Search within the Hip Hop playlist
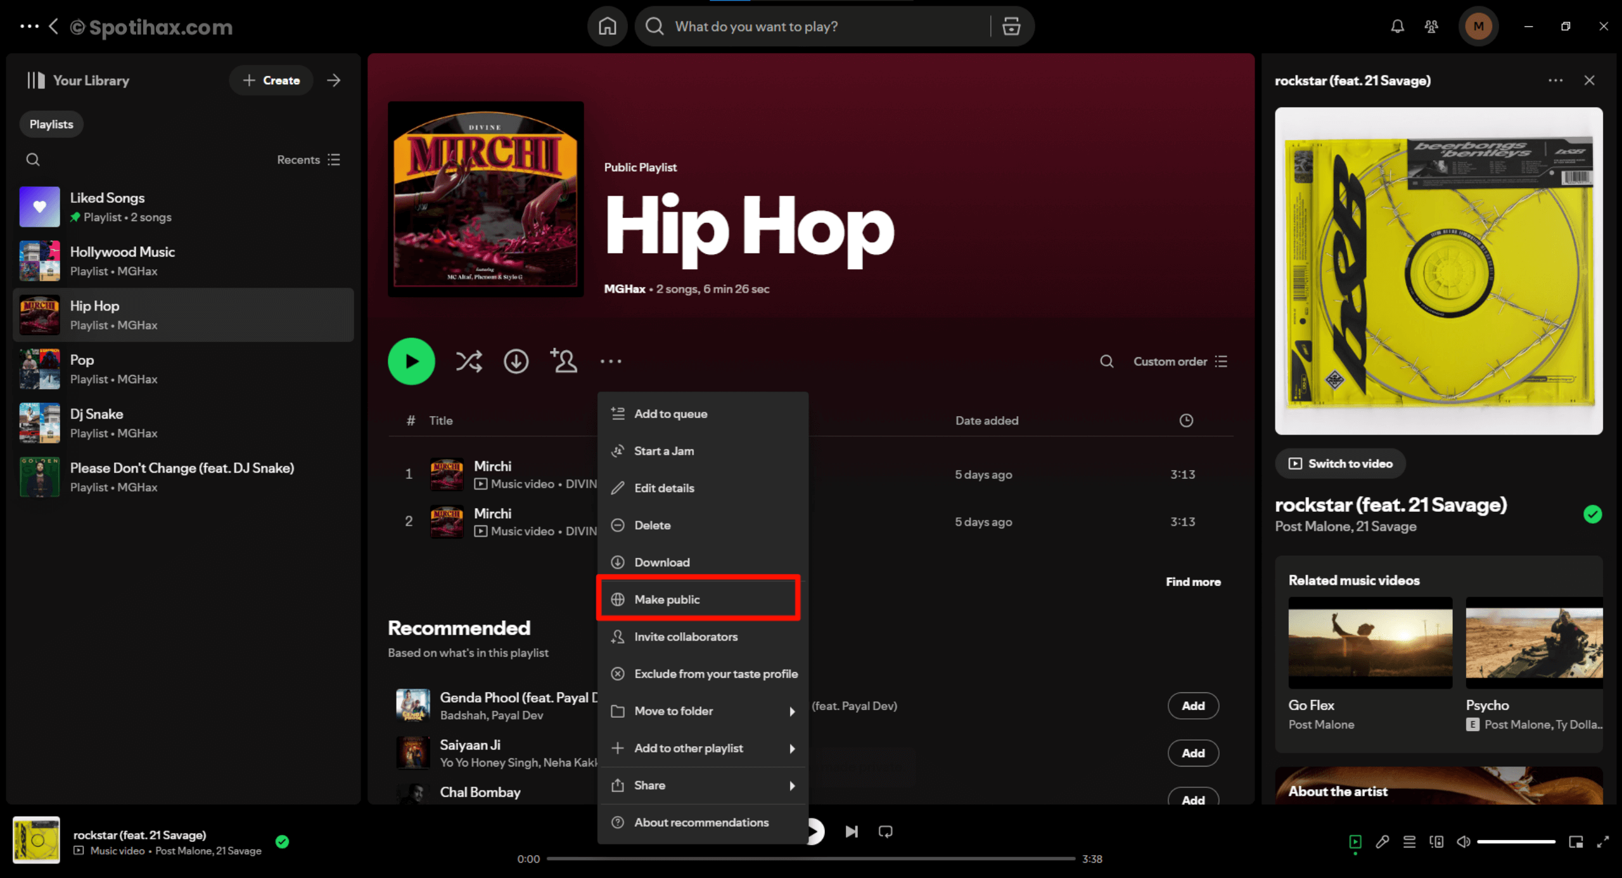The image size is (1622, 878). click(x=1106, y=361)
